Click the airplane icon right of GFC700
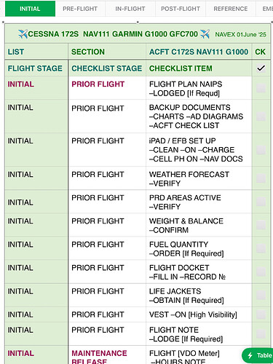Viewport: 273px width, 364px height. [x=205, y=34]
